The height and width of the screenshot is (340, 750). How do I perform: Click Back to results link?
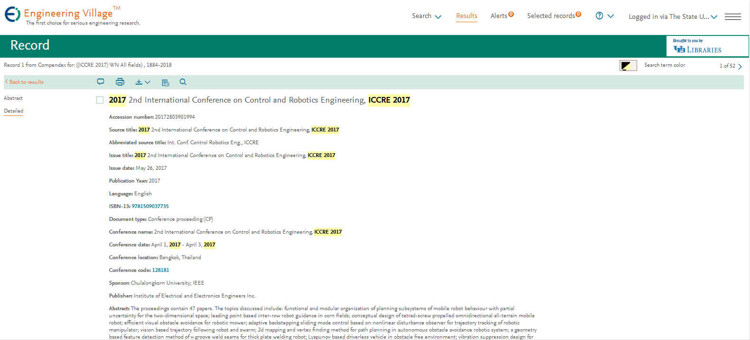coord(24,82)
